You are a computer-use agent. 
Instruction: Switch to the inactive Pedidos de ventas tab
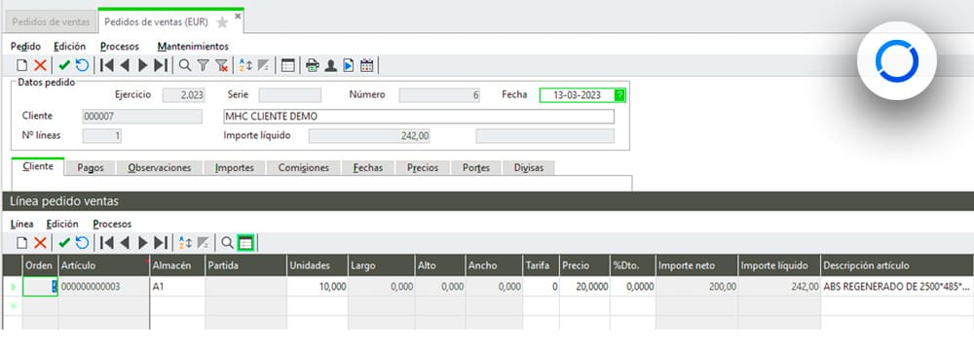coord(51,22)
